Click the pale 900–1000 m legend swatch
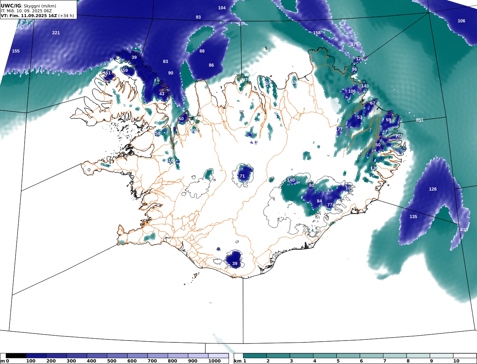 (198, 356)
